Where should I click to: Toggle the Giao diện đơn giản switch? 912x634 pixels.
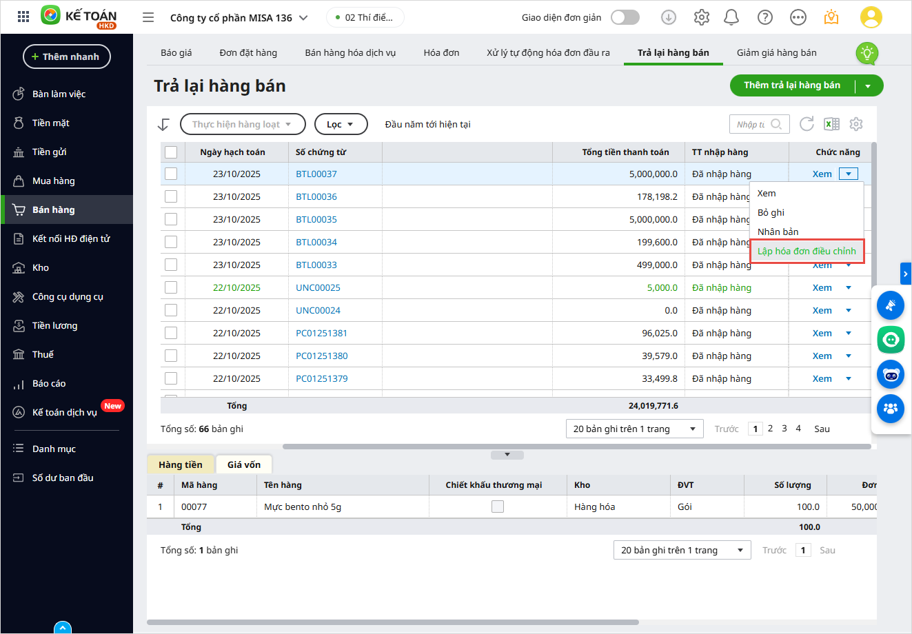[x=625, y=17]
